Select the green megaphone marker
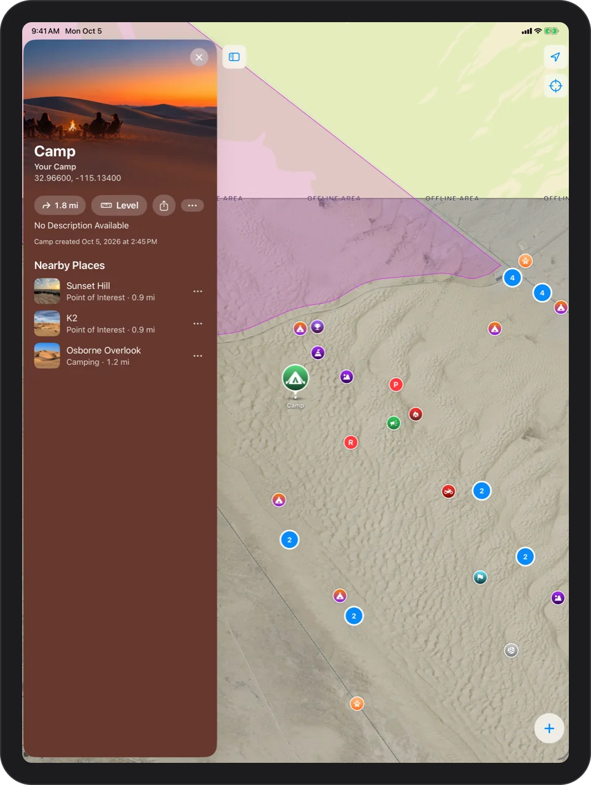 [x=393, y=423]
